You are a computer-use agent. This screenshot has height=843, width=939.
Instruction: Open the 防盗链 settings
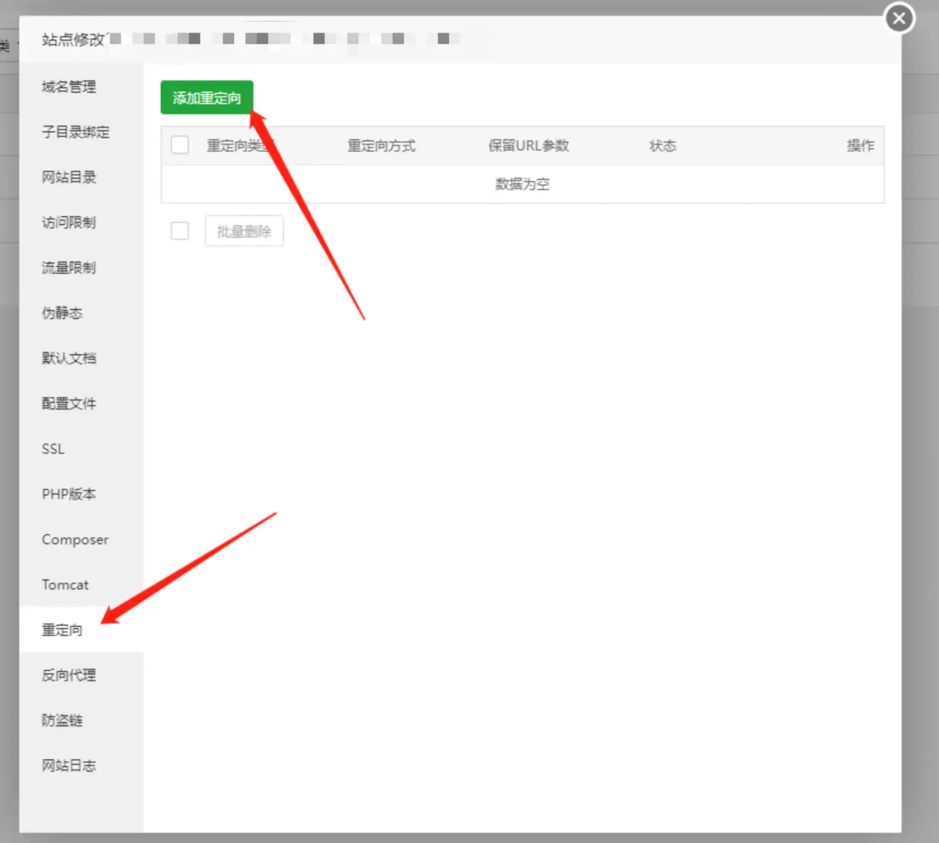[62, 720]
